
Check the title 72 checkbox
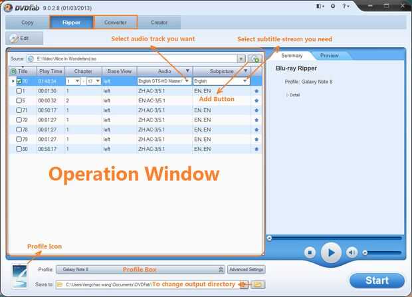(x=19, y=120)
